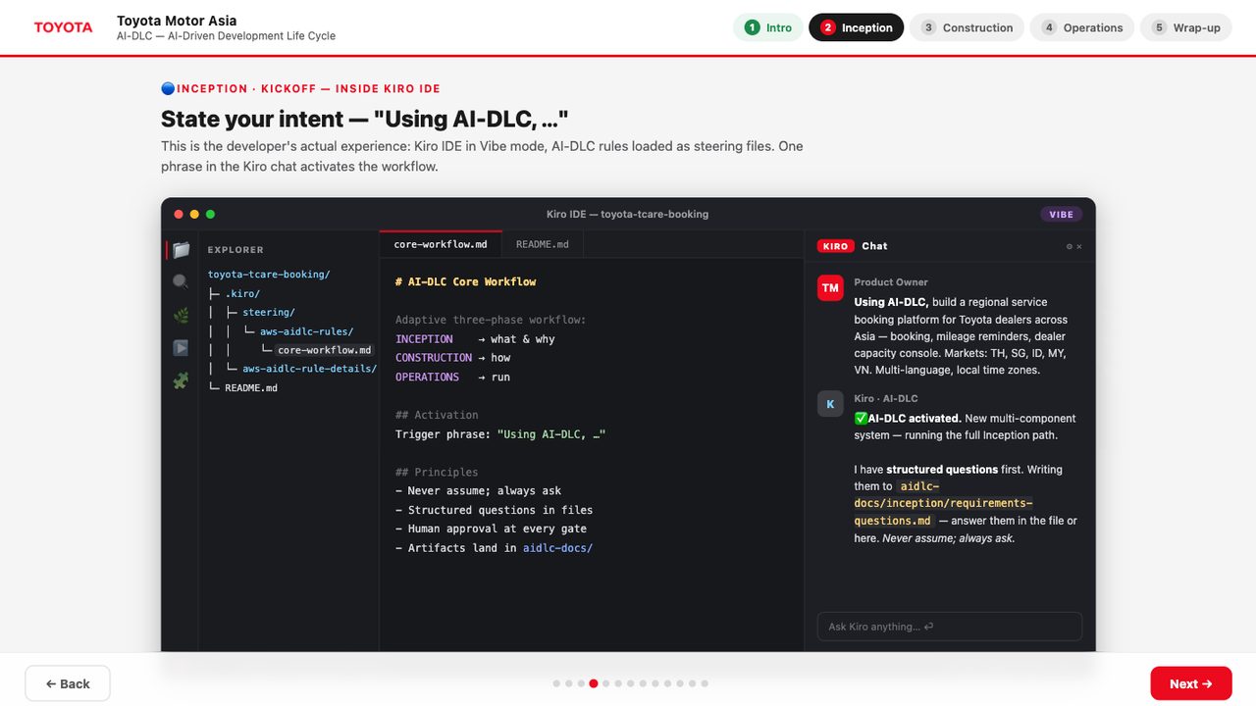This screenshot has height=706, width=1256.
Task: Click the OPERATIONS keyword in the editor
Action: 427,377
